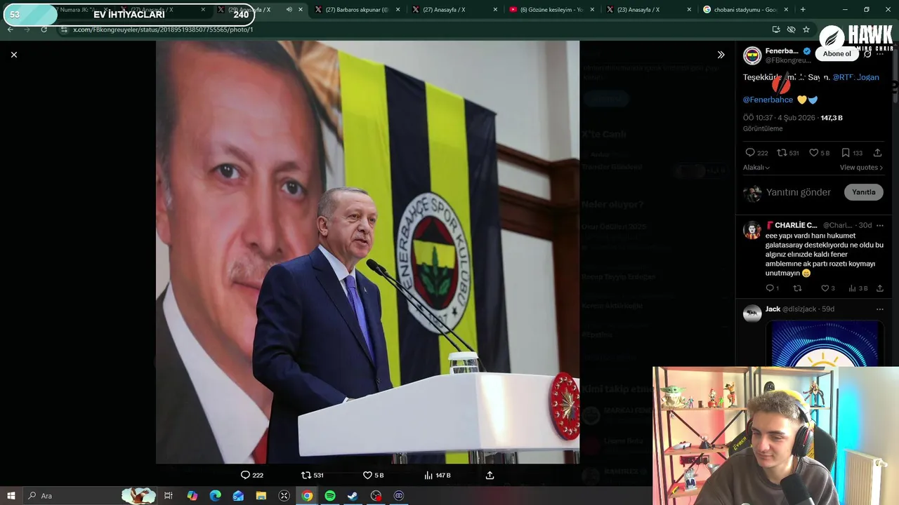Open Task View from the taskbar
This screenshot has height=505, width=899.
coord(169,496)
